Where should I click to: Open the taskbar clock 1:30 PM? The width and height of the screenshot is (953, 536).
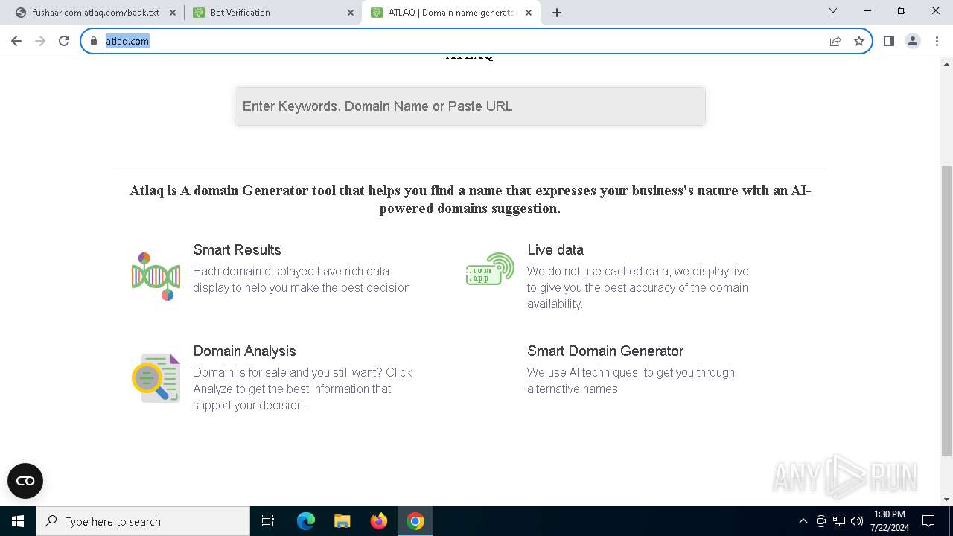click(889, 521)
